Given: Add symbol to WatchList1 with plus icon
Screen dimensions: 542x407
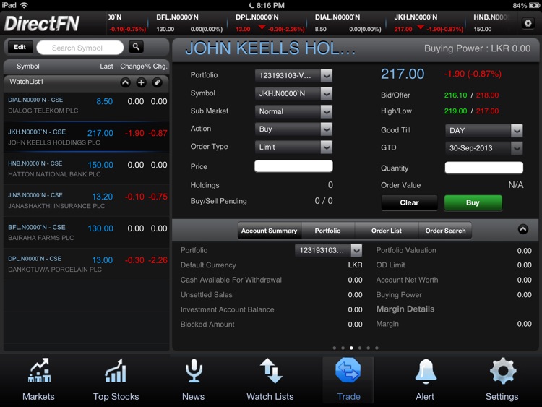Looking at the screenshot, I should tap(141, 82).
